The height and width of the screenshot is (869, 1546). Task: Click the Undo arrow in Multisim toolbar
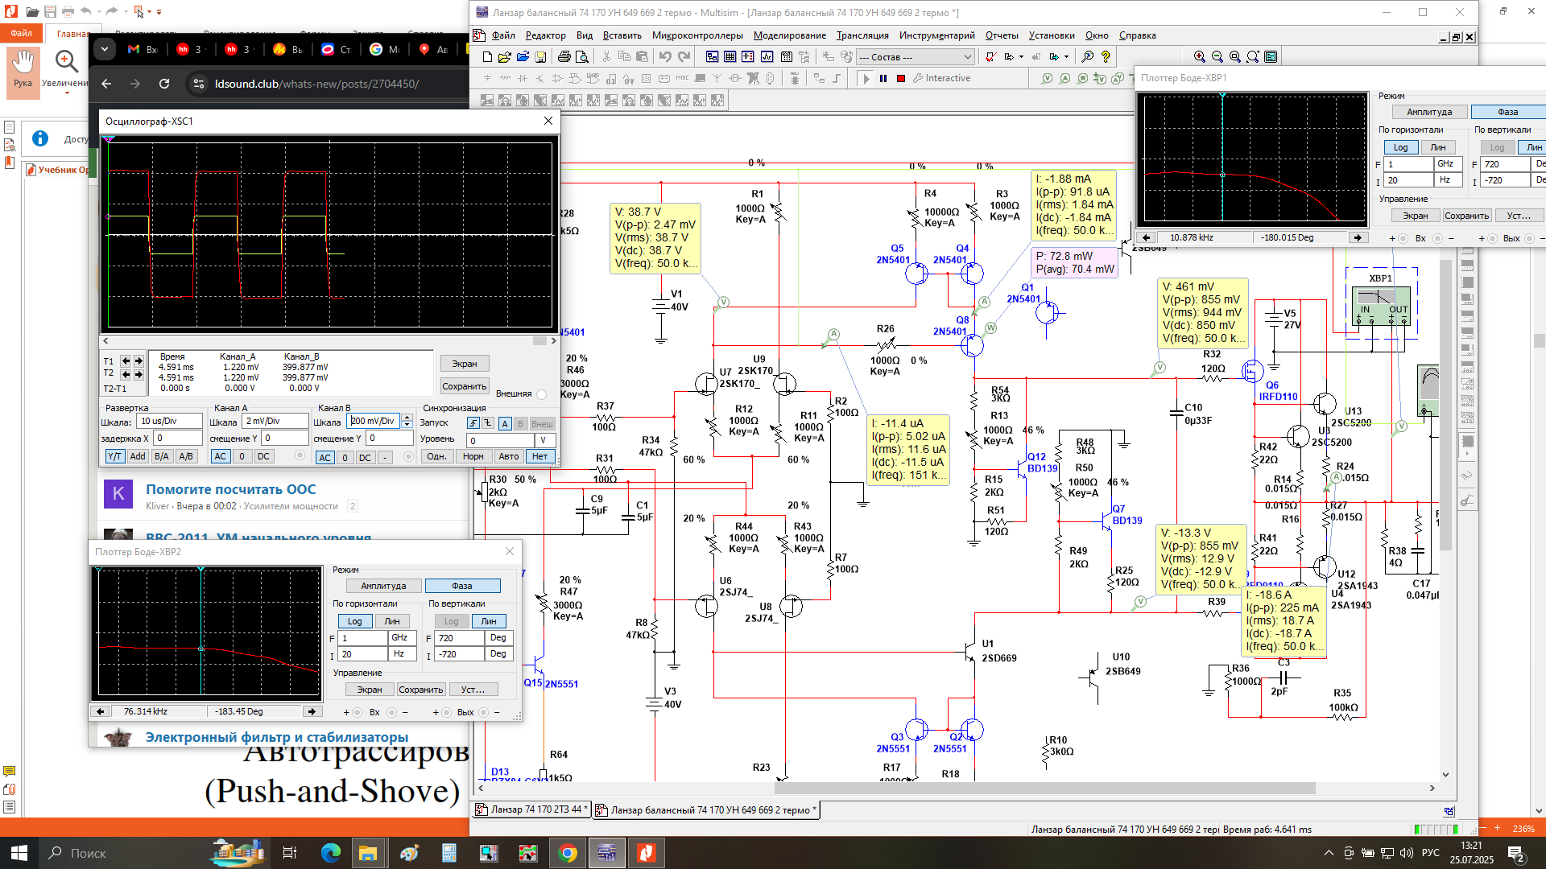[x=665, y=56]
